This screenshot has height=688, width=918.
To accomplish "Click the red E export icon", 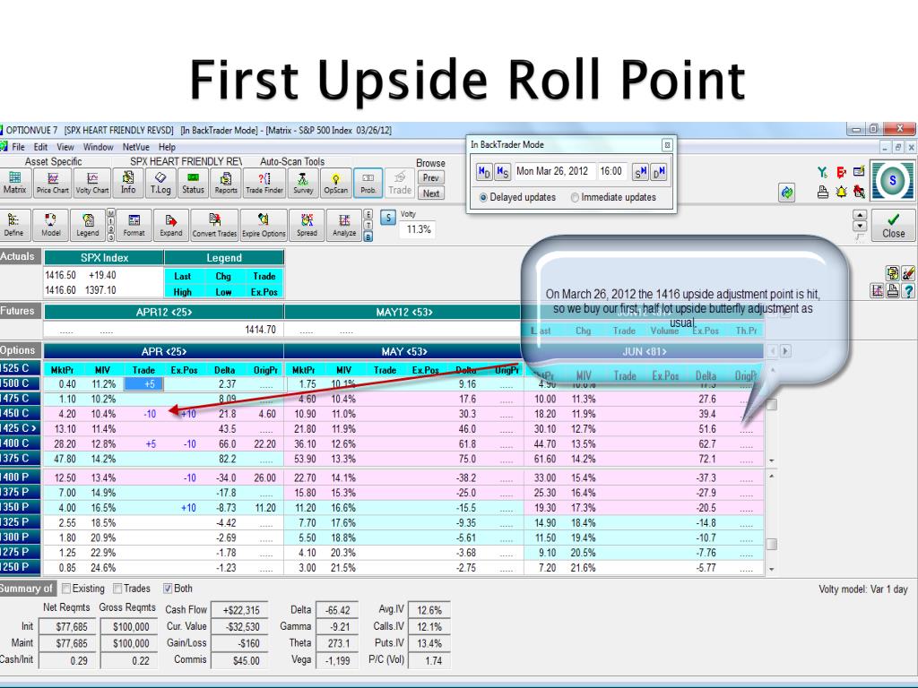I will 841,172.
